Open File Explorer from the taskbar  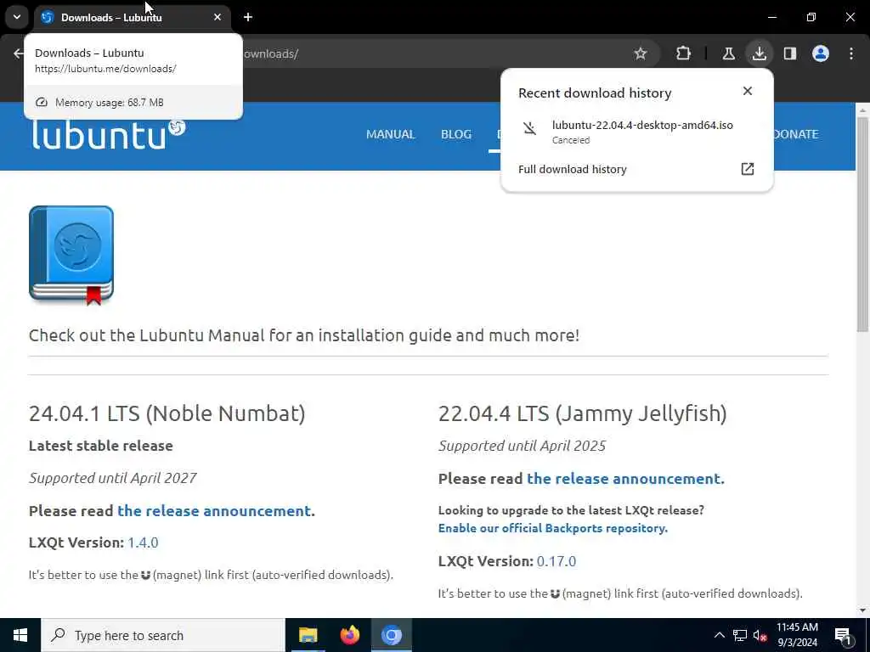tap(308, 635)
